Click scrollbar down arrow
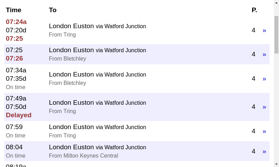279x167 pixels. click(276, 164)
